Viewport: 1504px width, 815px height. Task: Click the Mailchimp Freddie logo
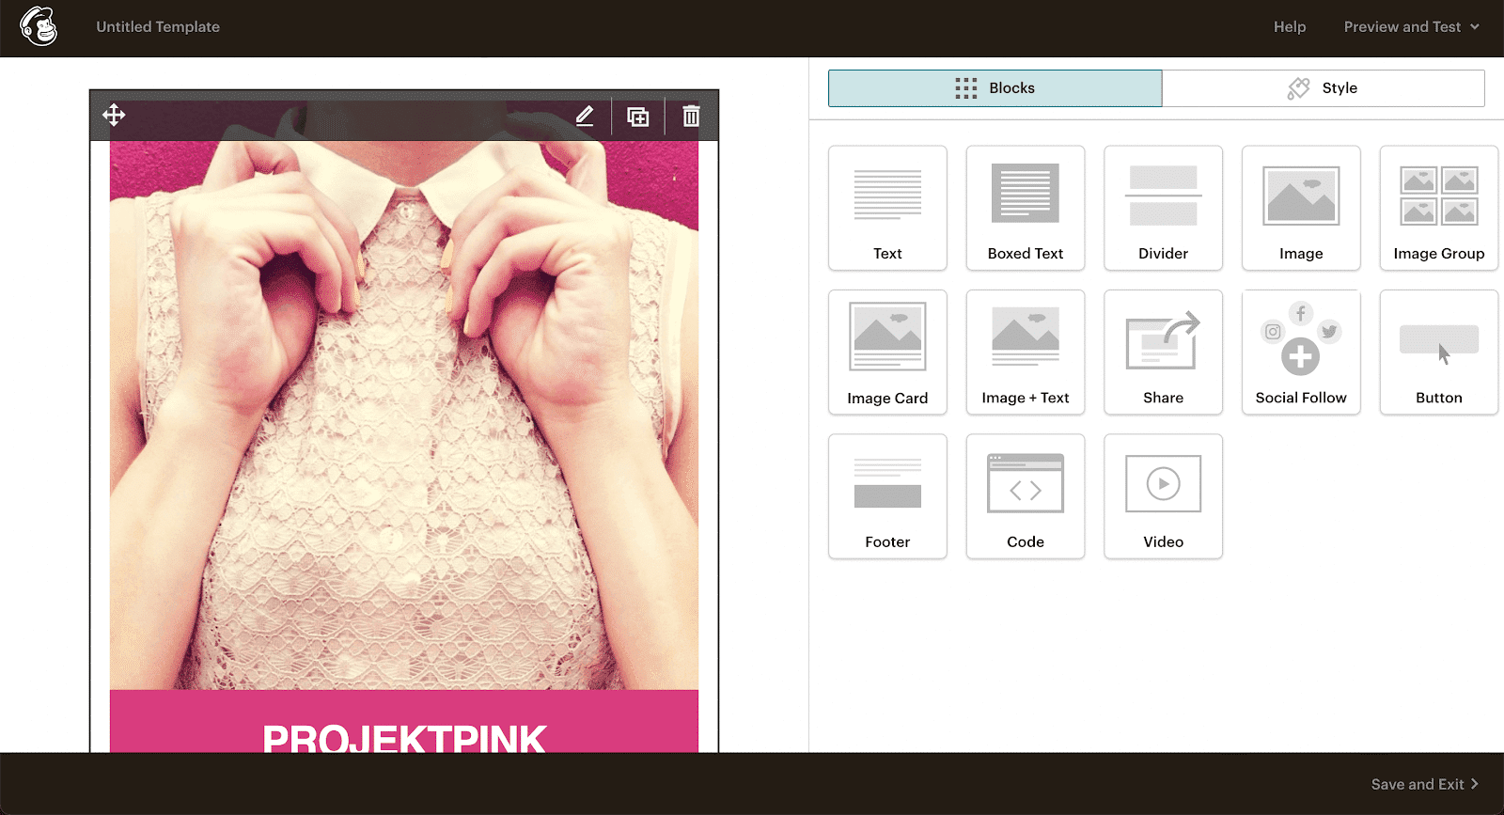click(39, 26)
